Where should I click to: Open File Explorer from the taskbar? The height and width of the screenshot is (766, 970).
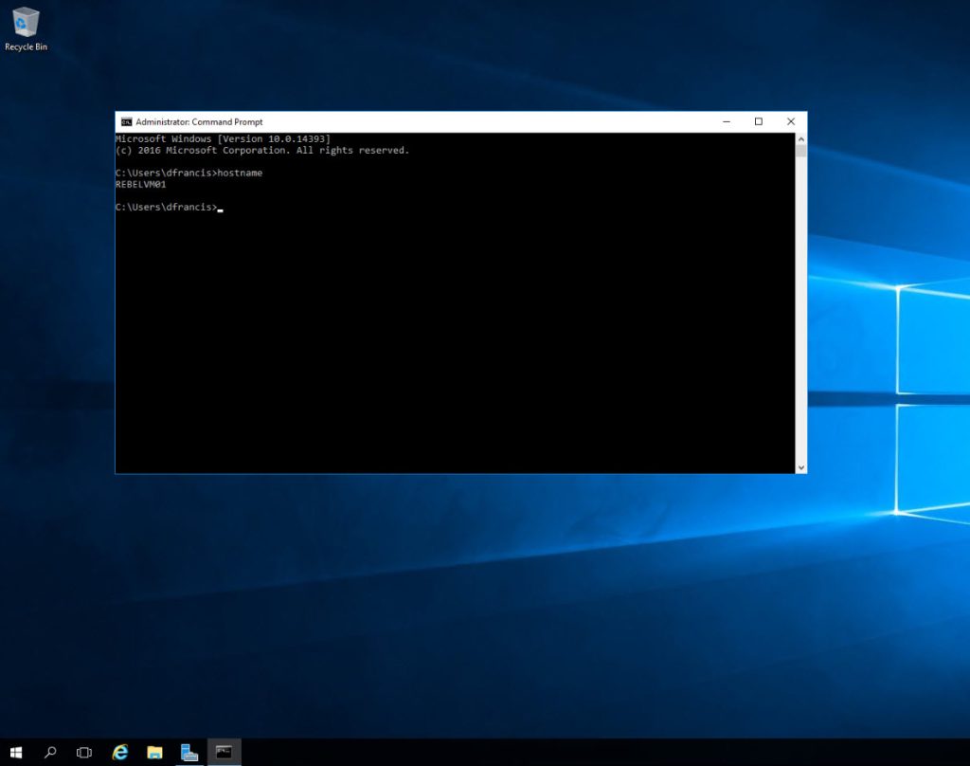[x=154, y=752]
